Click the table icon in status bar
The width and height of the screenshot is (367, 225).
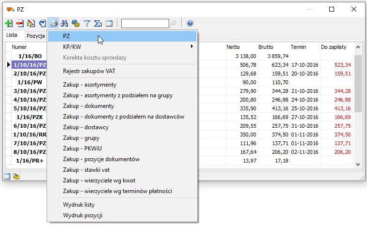pyautogui.click(x=7, y=177)
